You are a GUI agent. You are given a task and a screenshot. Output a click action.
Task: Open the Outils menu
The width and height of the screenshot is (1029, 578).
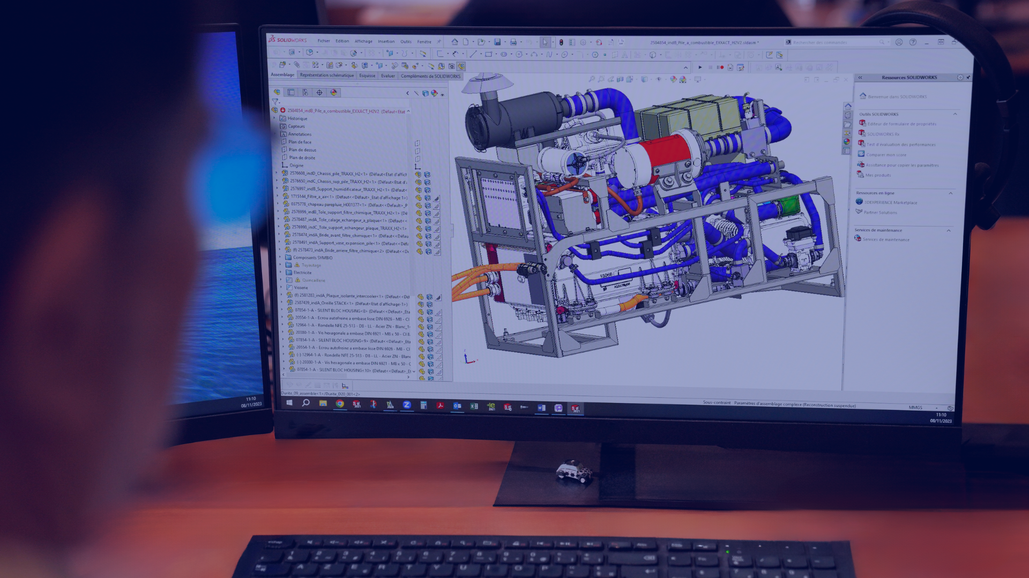tap(406, 41)
